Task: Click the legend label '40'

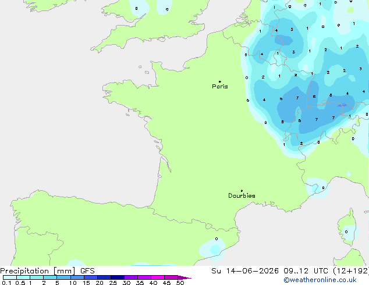Action: [x=153, y=283]
